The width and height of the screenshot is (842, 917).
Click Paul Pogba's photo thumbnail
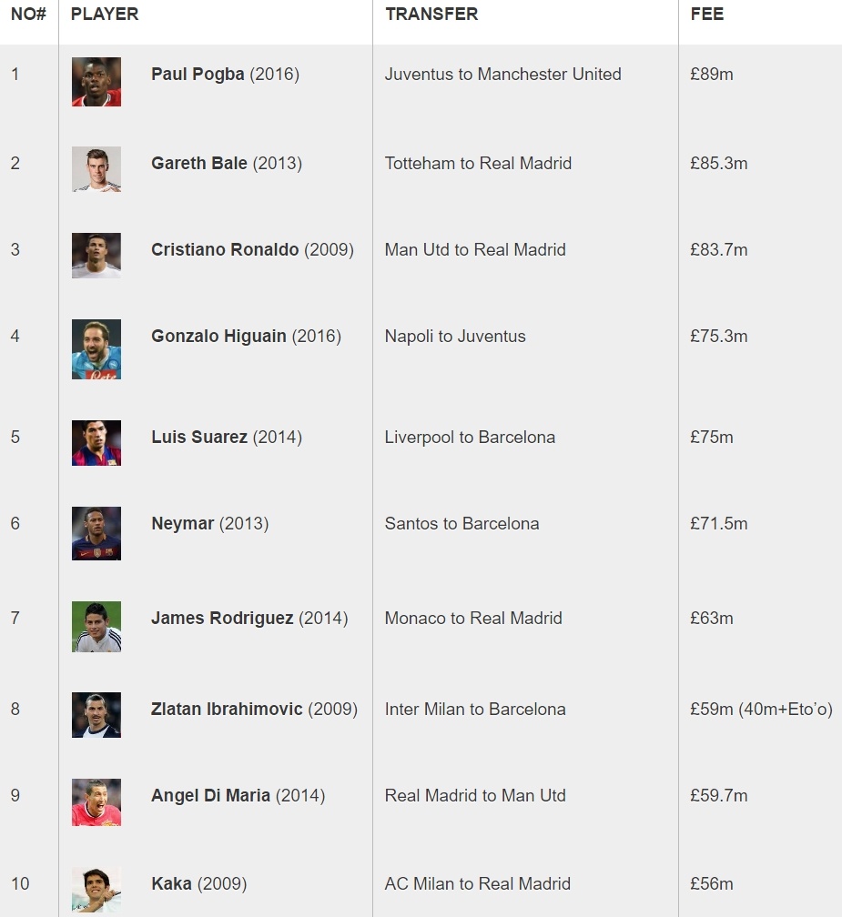point(96,82)
